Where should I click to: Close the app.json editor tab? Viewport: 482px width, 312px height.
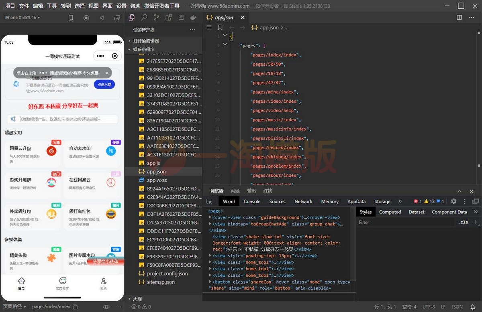point(242,18)
